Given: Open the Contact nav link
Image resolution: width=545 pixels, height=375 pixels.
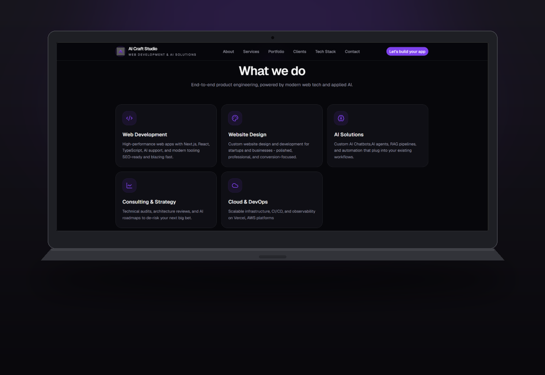Looking at the screenshot, I should tap(352, 52).
